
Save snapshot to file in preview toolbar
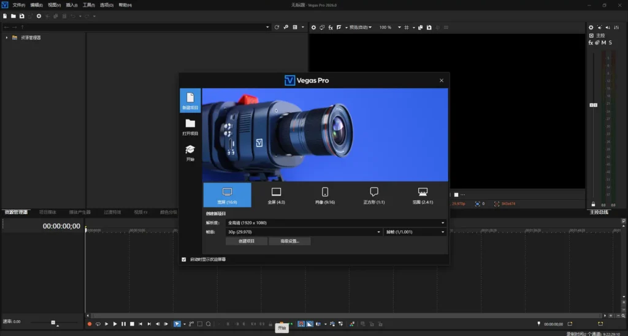tap(429, 28)
